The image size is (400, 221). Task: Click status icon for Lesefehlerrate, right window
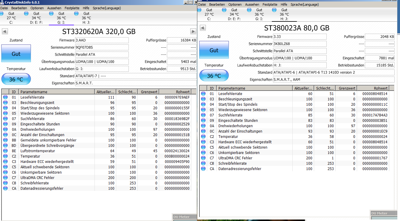tap(203, 94)
